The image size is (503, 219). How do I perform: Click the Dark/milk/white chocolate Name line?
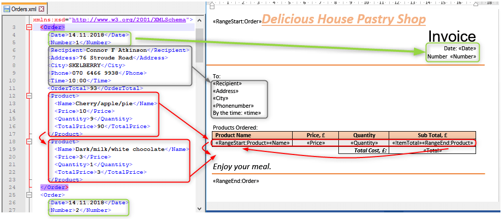[x=121, y=149]
